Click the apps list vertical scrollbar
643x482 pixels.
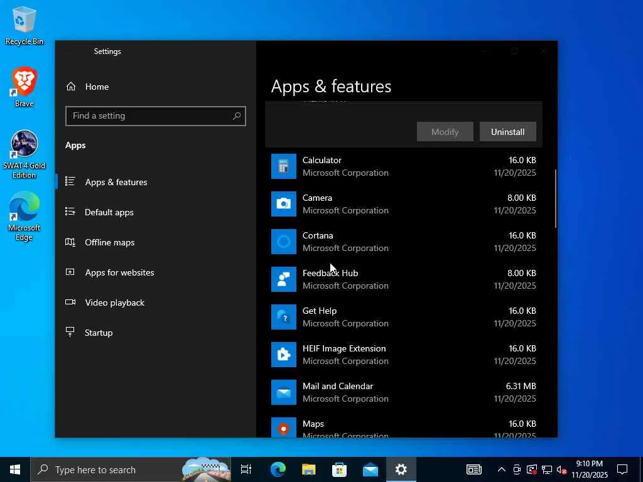556,199
